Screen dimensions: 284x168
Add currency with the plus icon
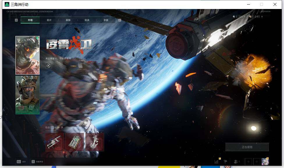pyautogui.click(x=262, y=17)
